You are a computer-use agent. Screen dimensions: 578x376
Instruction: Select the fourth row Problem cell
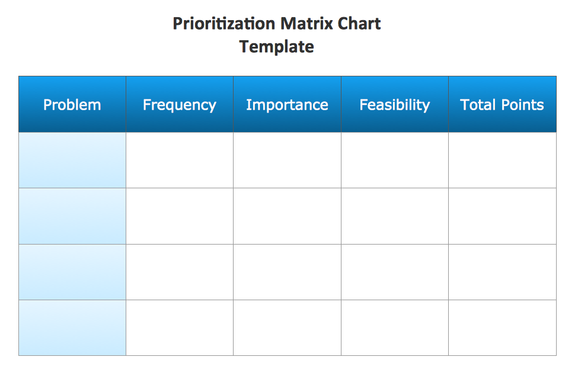[72, 327]
